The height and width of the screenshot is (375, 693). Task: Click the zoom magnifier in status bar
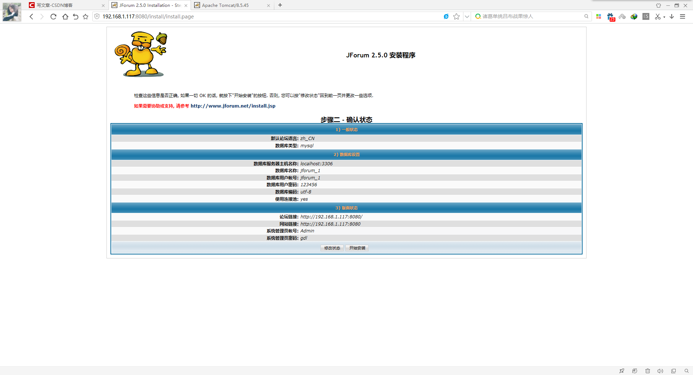tap(687, 371)
